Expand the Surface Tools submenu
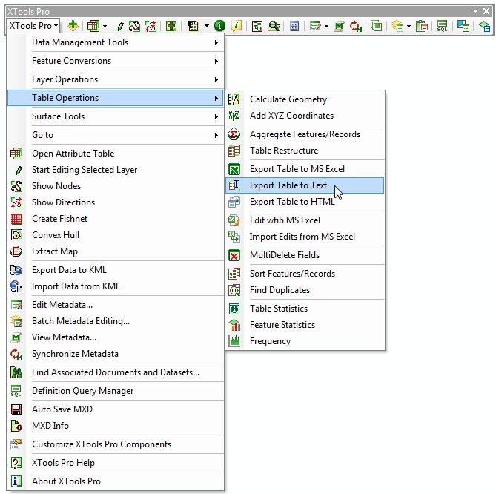The width and height of the screenshot is (496, 494). (x=116, y=116)
